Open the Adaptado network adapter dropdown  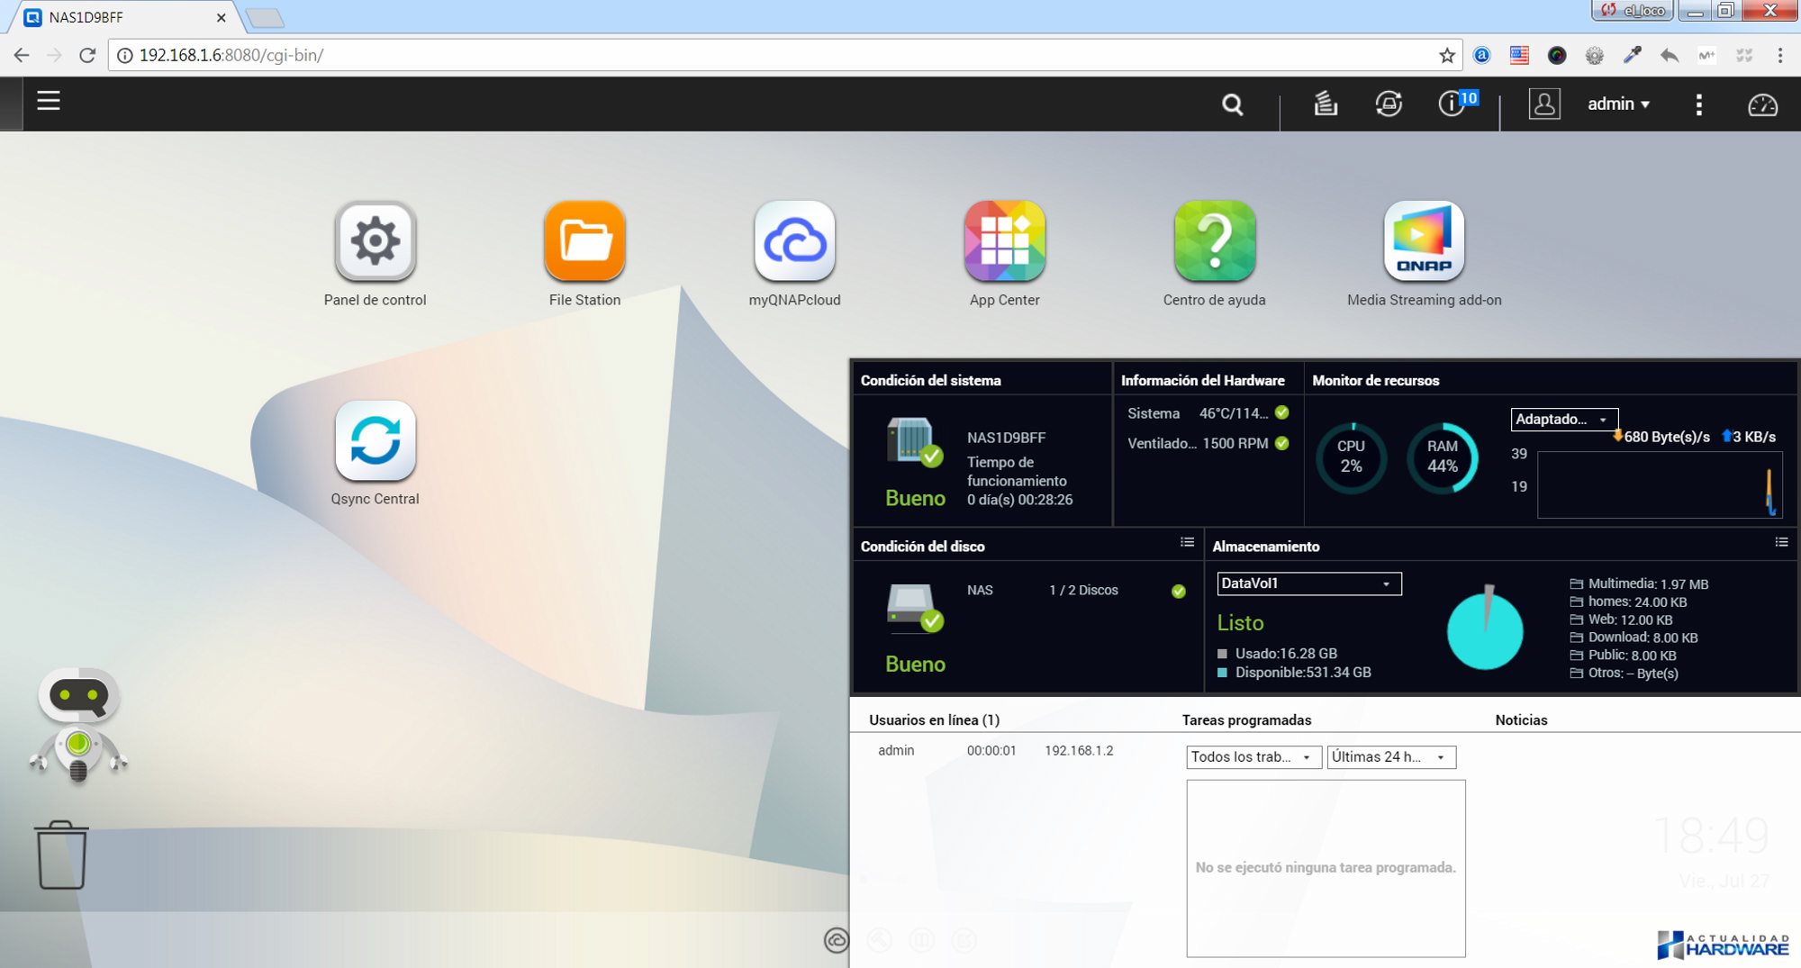click(x=1563, y=419)
